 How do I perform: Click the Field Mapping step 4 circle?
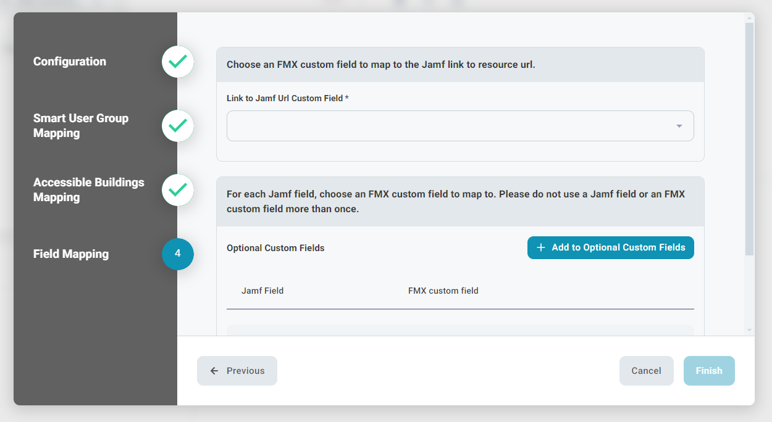(178, 254)
